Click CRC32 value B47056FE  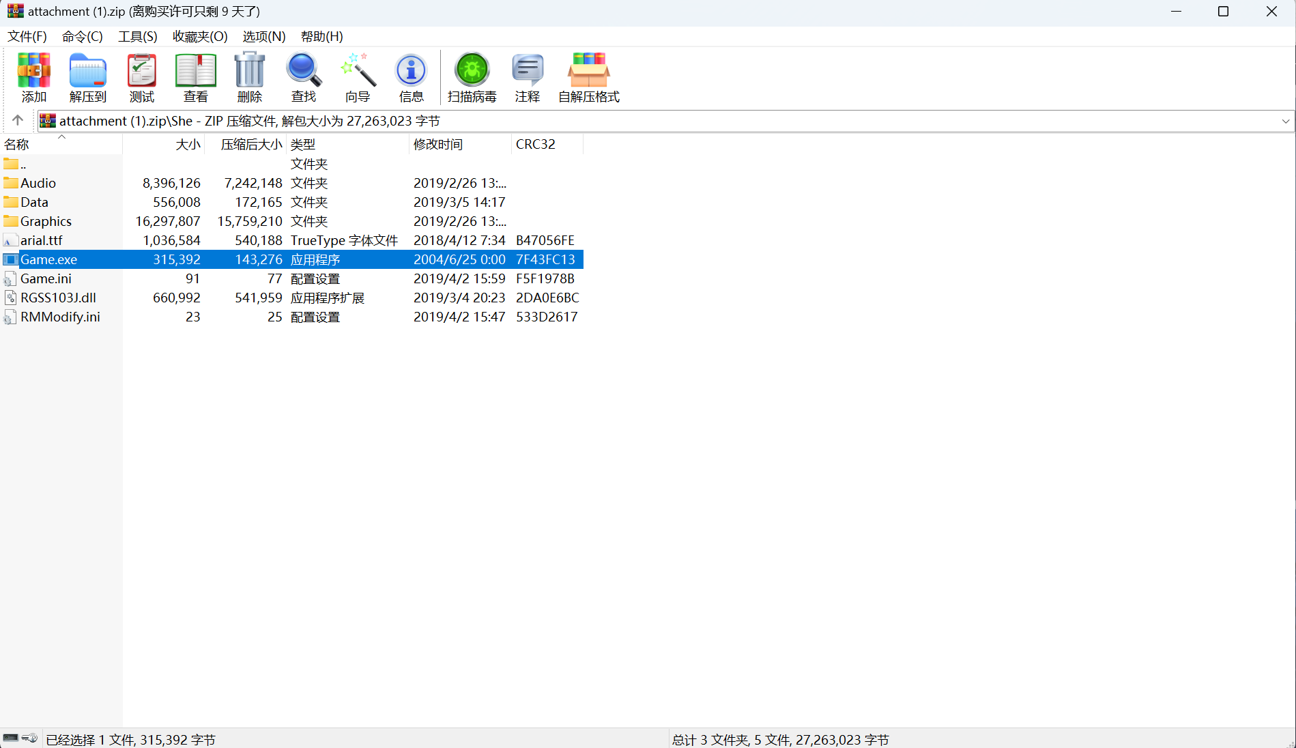pyautogui.click(x=545, y=240)
